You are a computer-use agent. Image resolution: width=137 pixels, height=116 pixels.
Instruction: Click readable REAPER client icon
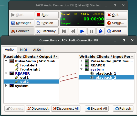coord(12,74)
